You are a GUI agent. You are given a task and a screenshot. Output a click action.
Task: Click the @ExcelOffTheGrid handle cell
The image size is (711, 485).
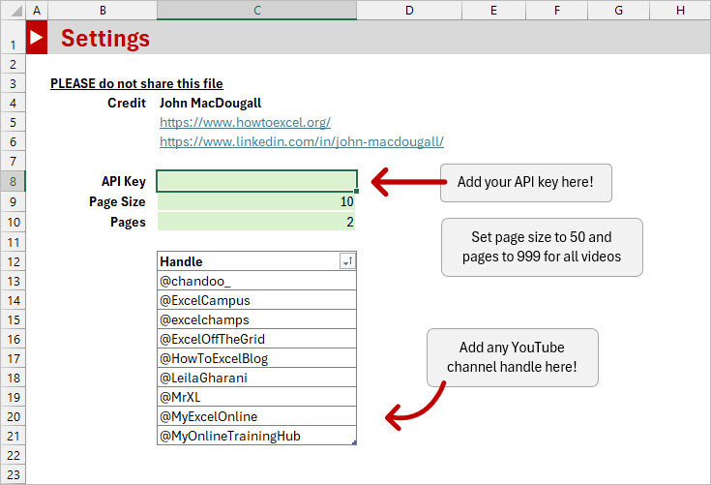256,339
